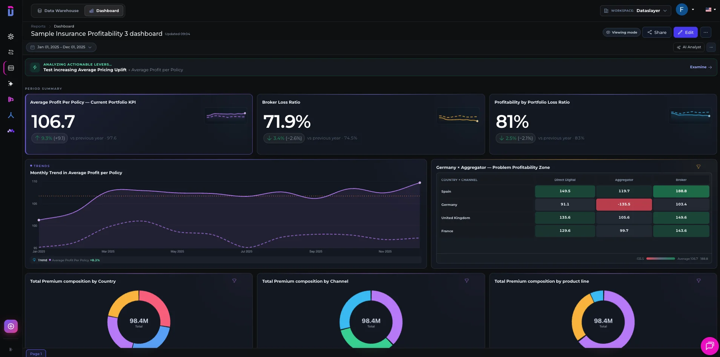The image size is (720, 357).
Task: Filter the premium by Country chart
Action: tap(234, 280)
